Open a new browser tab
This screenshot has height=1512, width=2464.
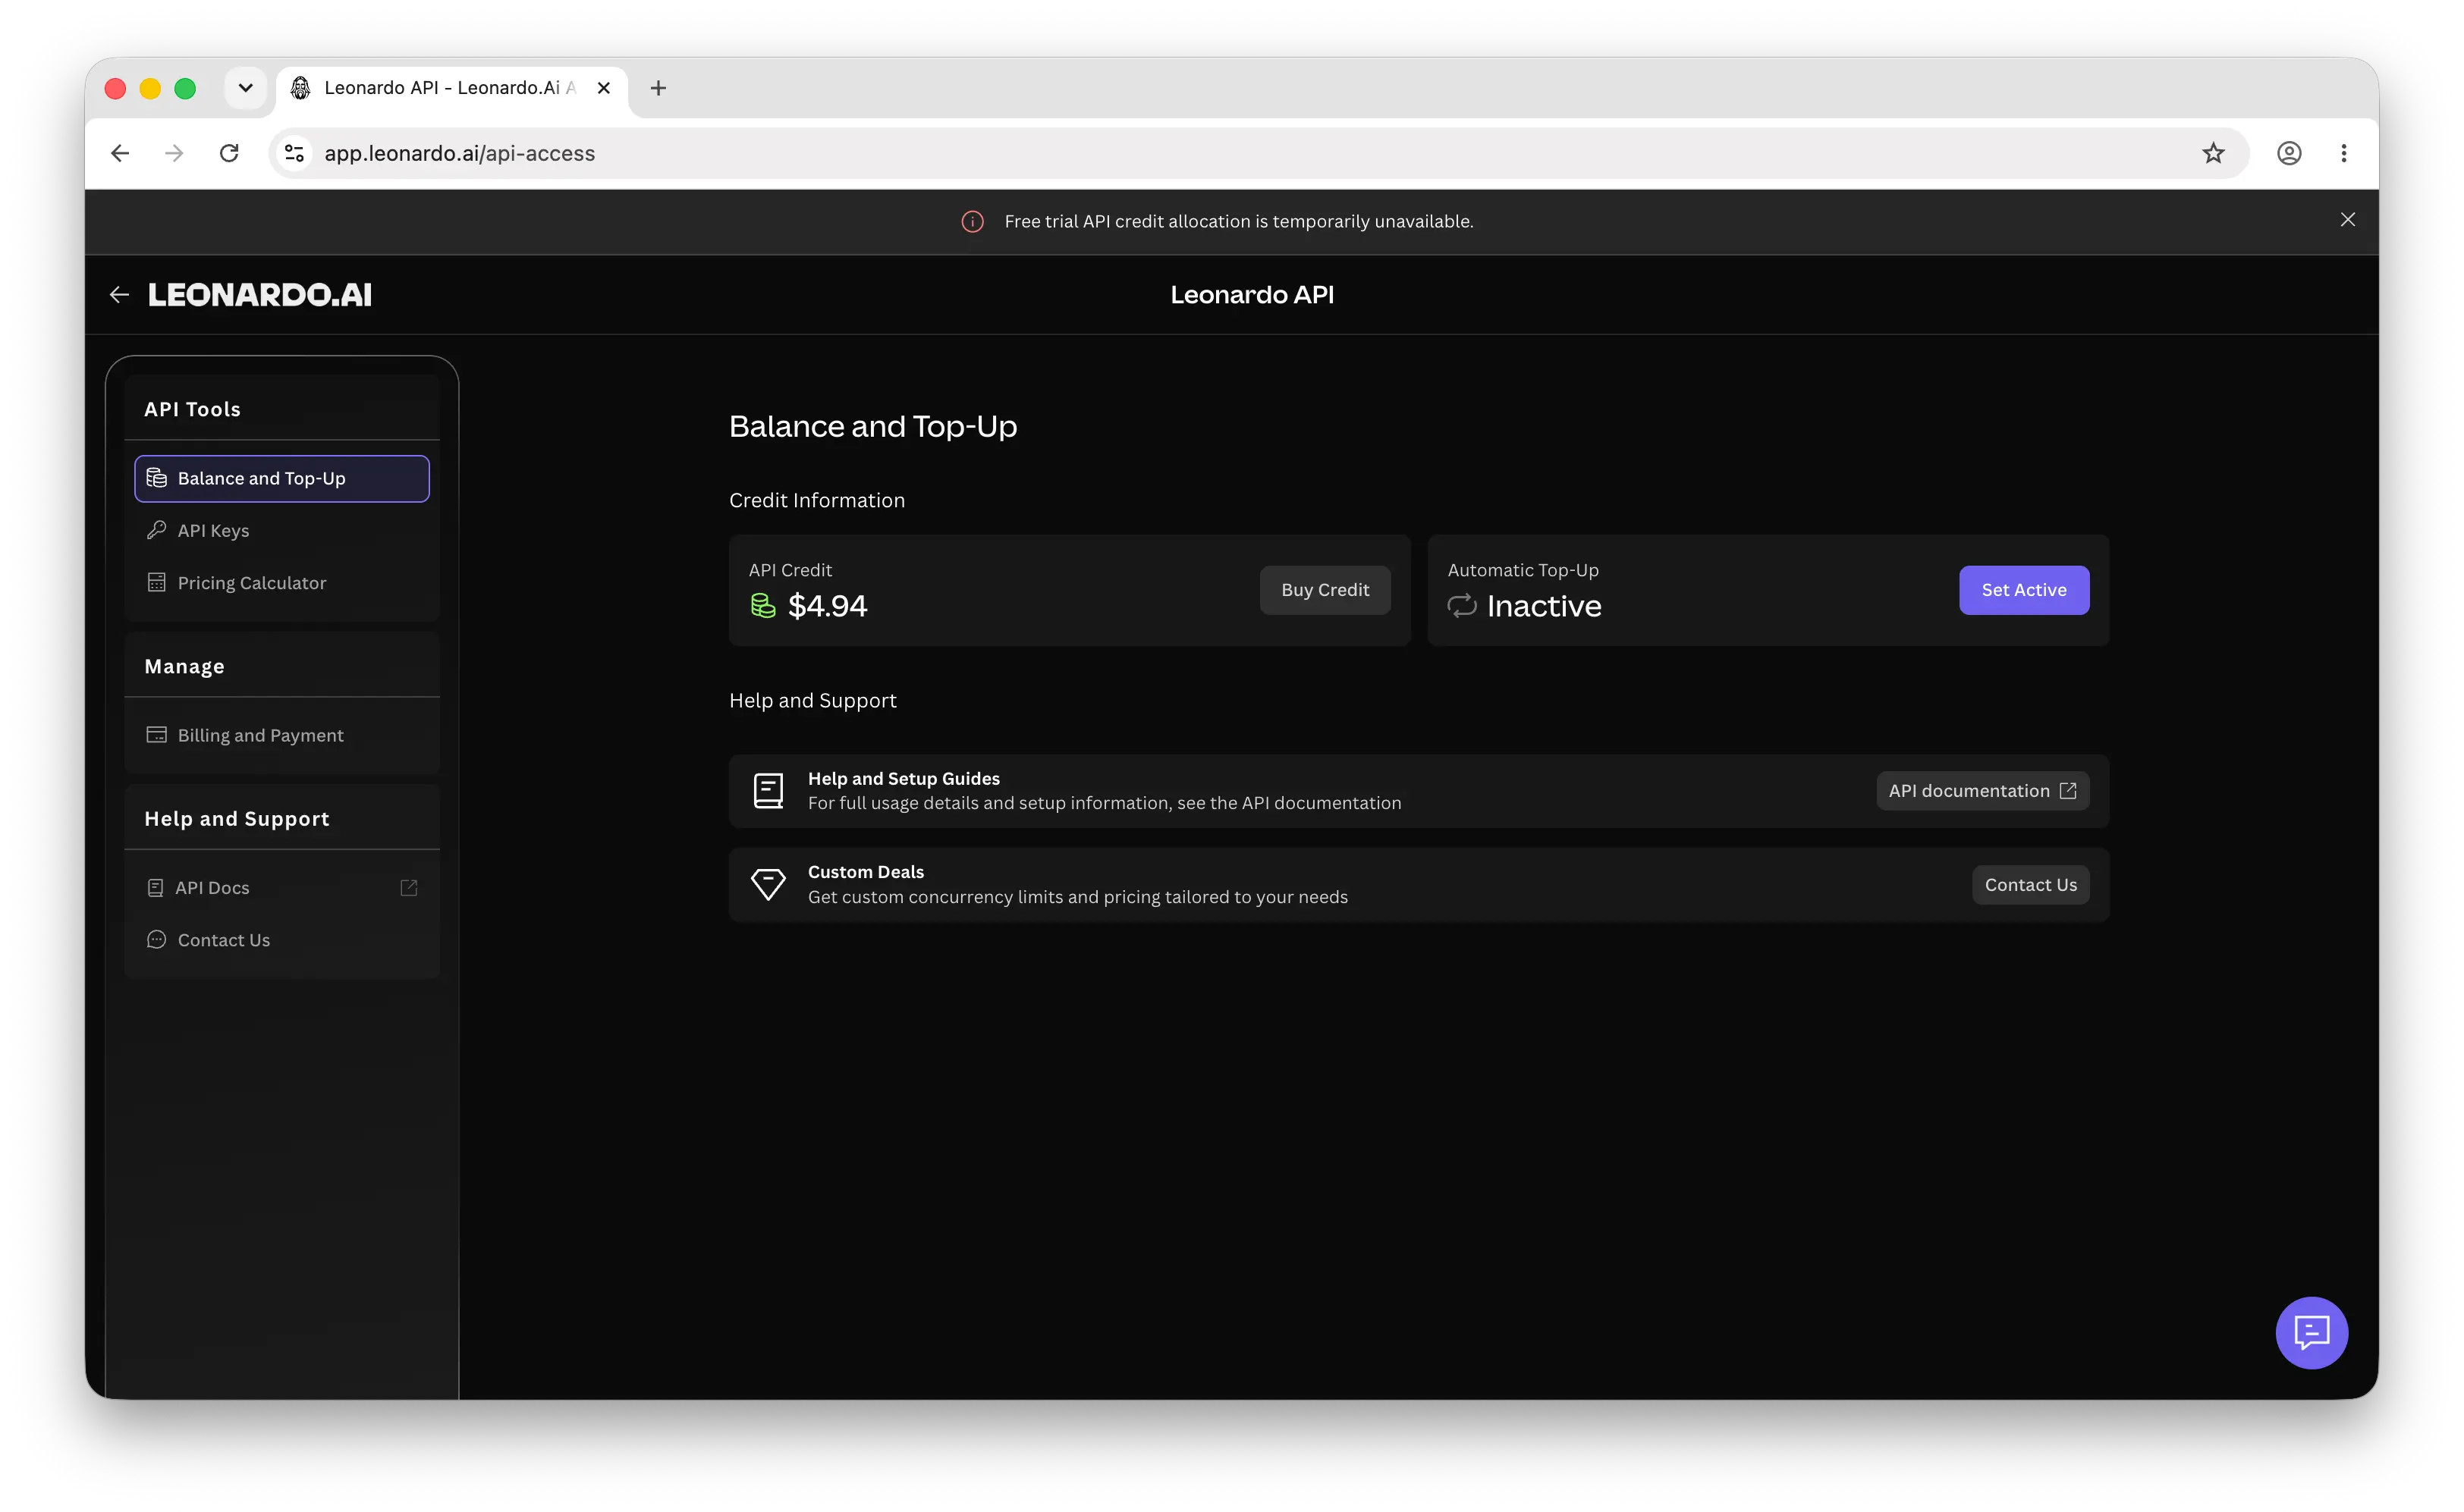[657, 88]
